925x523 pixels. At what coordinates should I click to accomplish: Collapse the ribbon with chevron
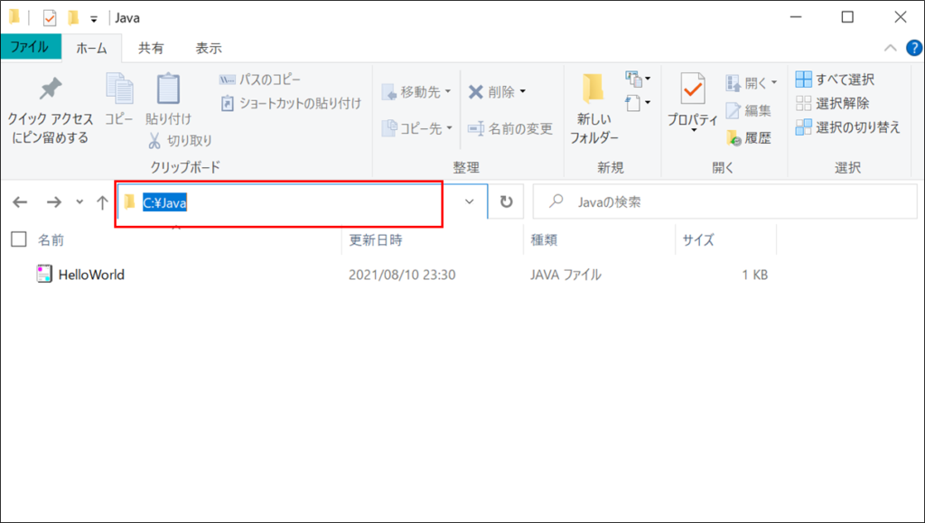coord(890,49)
